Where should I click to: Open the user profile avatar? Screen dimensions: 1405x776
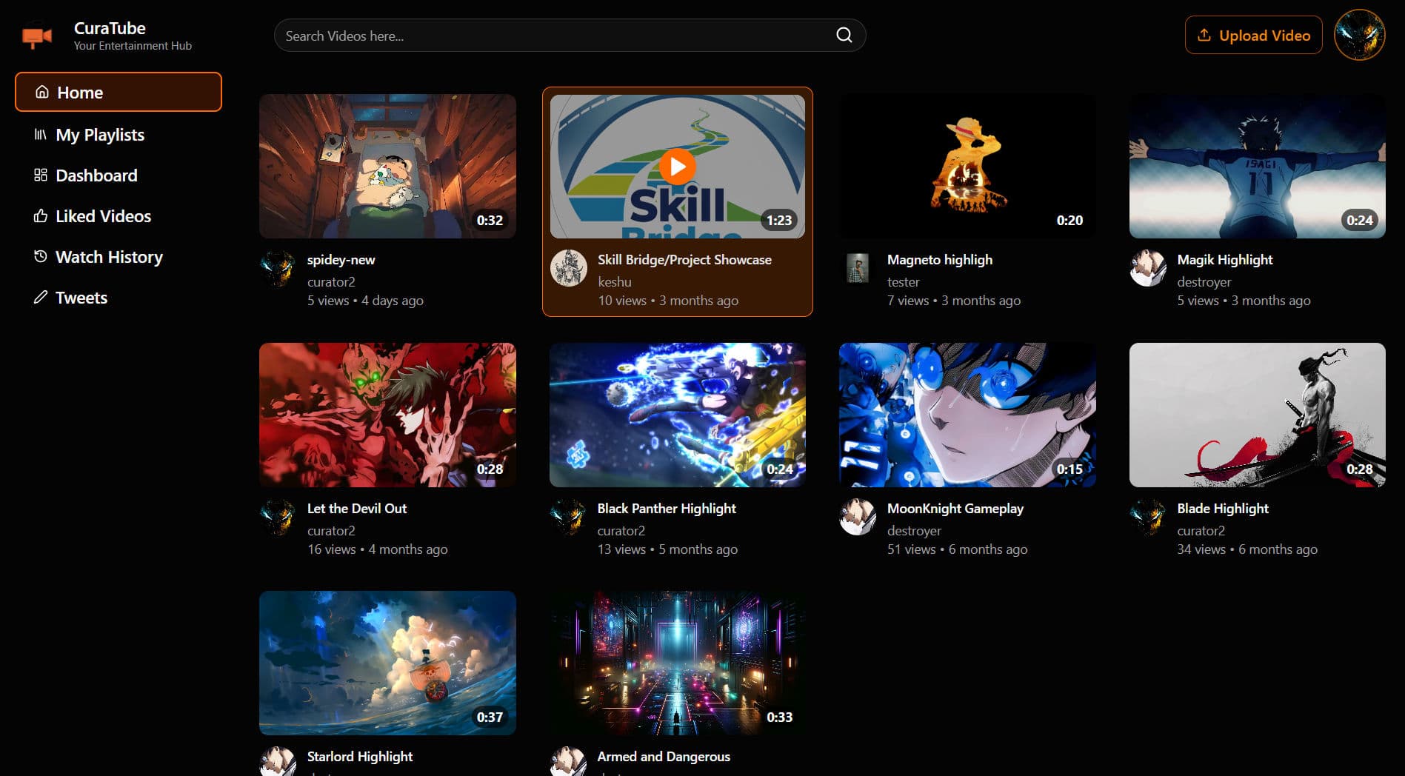point(1359,36)
